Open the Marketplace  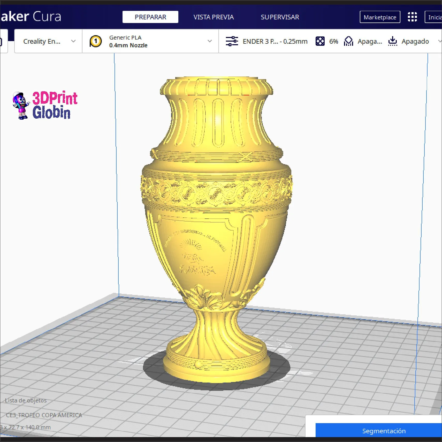pos(380,17)
